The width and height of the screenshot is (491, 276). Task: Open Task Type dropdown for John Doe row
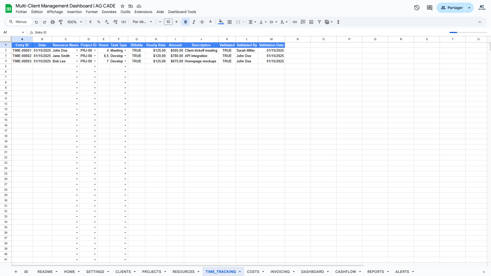pyautogui.click(x=125, y=51)
